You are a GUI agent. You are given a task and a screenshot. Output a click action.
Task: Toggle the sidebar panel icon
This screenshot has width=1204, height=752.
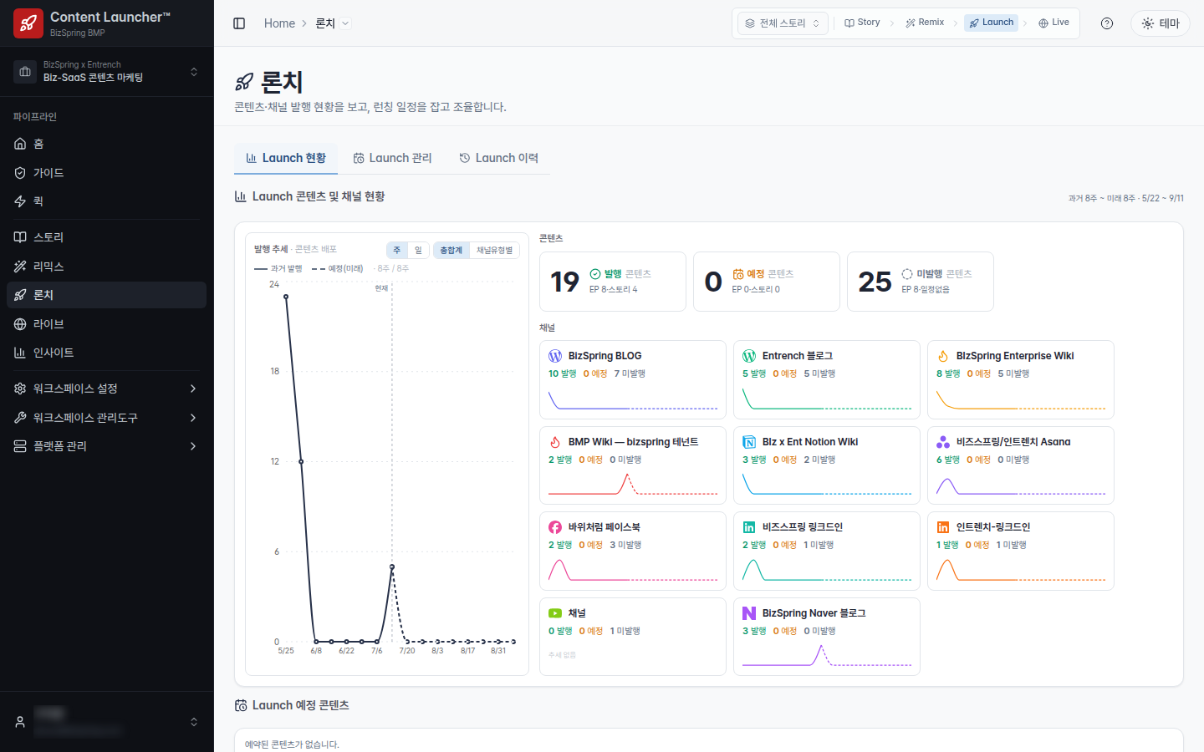tap(239, 23)
